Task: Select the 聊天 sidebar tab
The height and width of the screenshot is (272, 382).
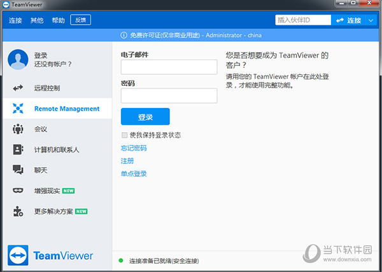Action: [x=58, y=170]
